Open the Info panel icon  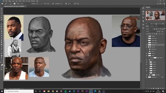(x=143, y=14)
